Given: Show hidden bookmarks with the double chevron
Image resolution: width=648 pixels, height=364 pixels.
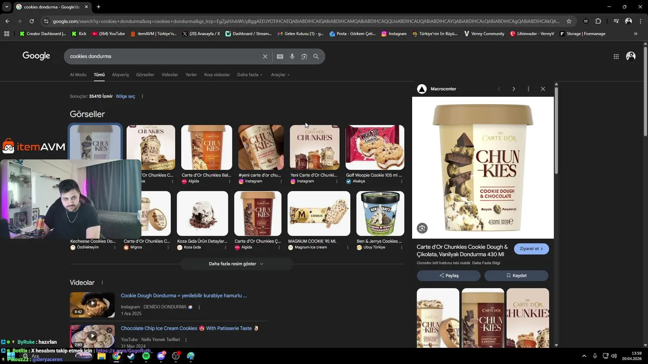Looking at the screenshot, I should [x=636, y=34].
